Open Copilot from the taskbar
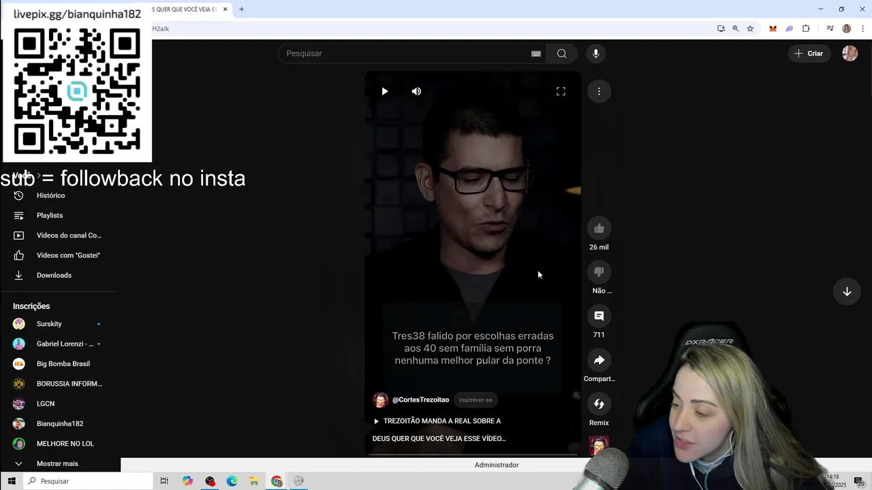The width and height of the screenshot is (872, 490). [187, 481]
